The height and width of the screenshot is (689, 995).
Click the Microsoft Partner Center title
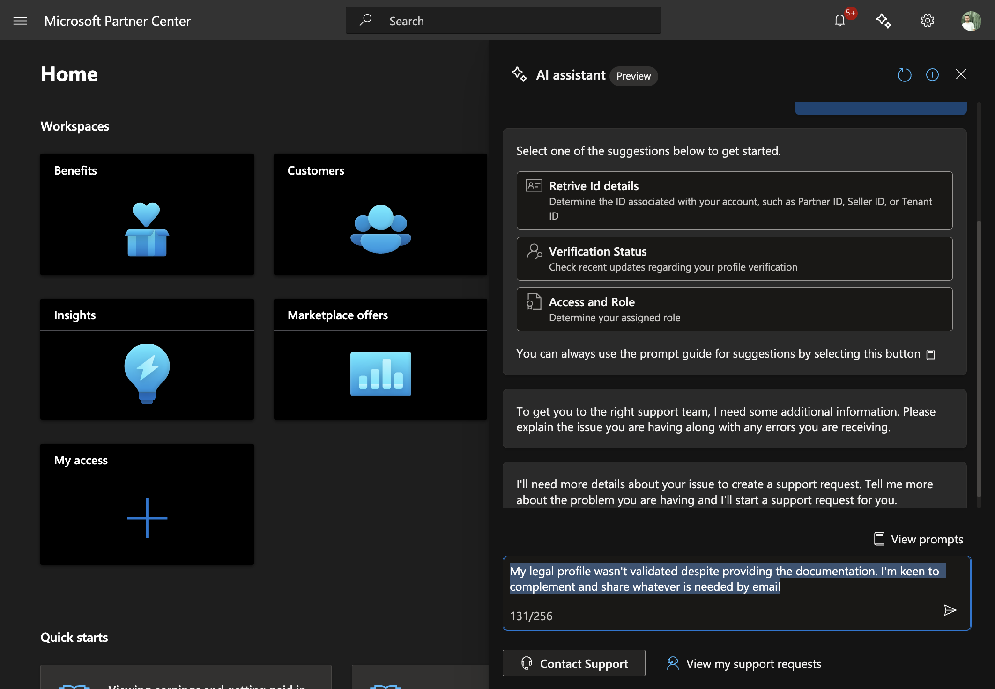coord(117,21)
